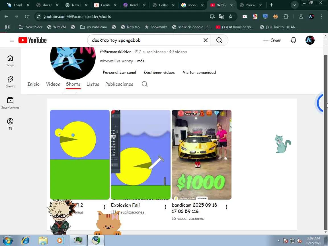Screen dimensions: 328x246
Task: Open a new browser tab
Action: [271, 5]
